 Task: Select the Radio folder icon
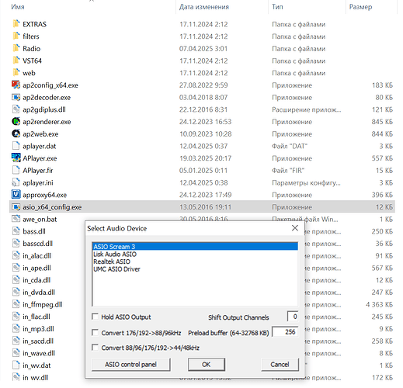(x=16, y=48)
